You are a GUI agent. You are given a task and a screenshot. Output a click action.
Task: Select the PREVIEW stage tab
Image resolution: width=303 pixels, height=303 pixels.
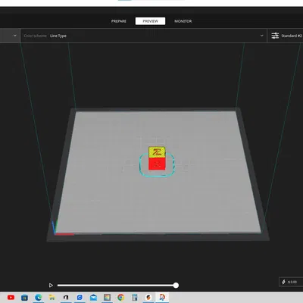[150, 21]
